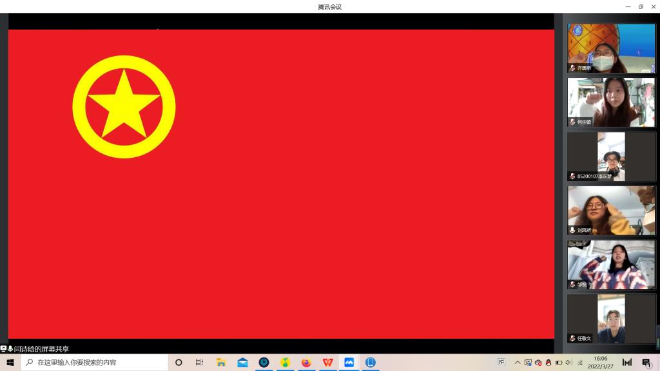Open WPS Office from the taskbar
660x371 pixels.
pos(327,363)
